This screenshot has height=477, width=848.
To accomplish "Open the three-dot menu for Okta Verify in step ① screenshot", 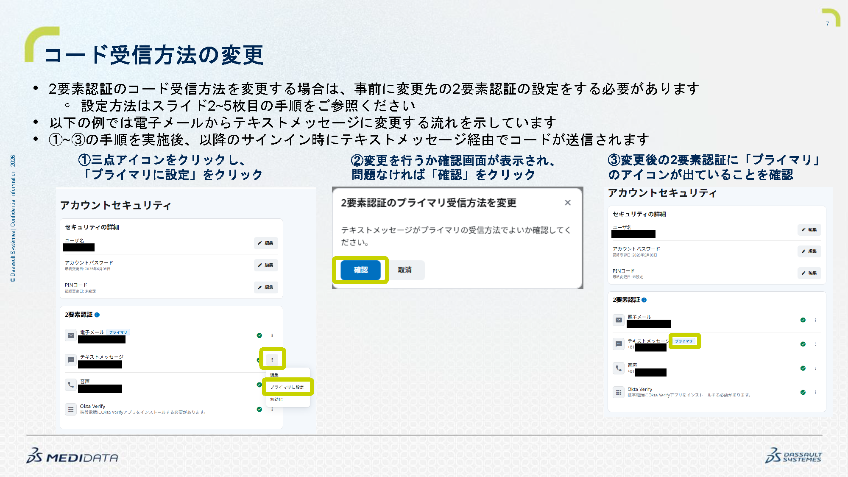I will [272, 409].
